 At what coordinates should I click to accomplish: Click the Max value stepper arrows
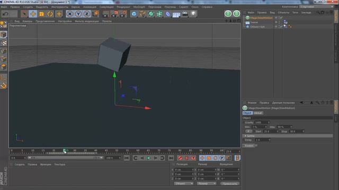click(291, 127)
